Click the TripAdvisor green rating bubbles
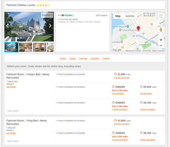Viewport: 170px width, 147px height. tap(69, 15)
